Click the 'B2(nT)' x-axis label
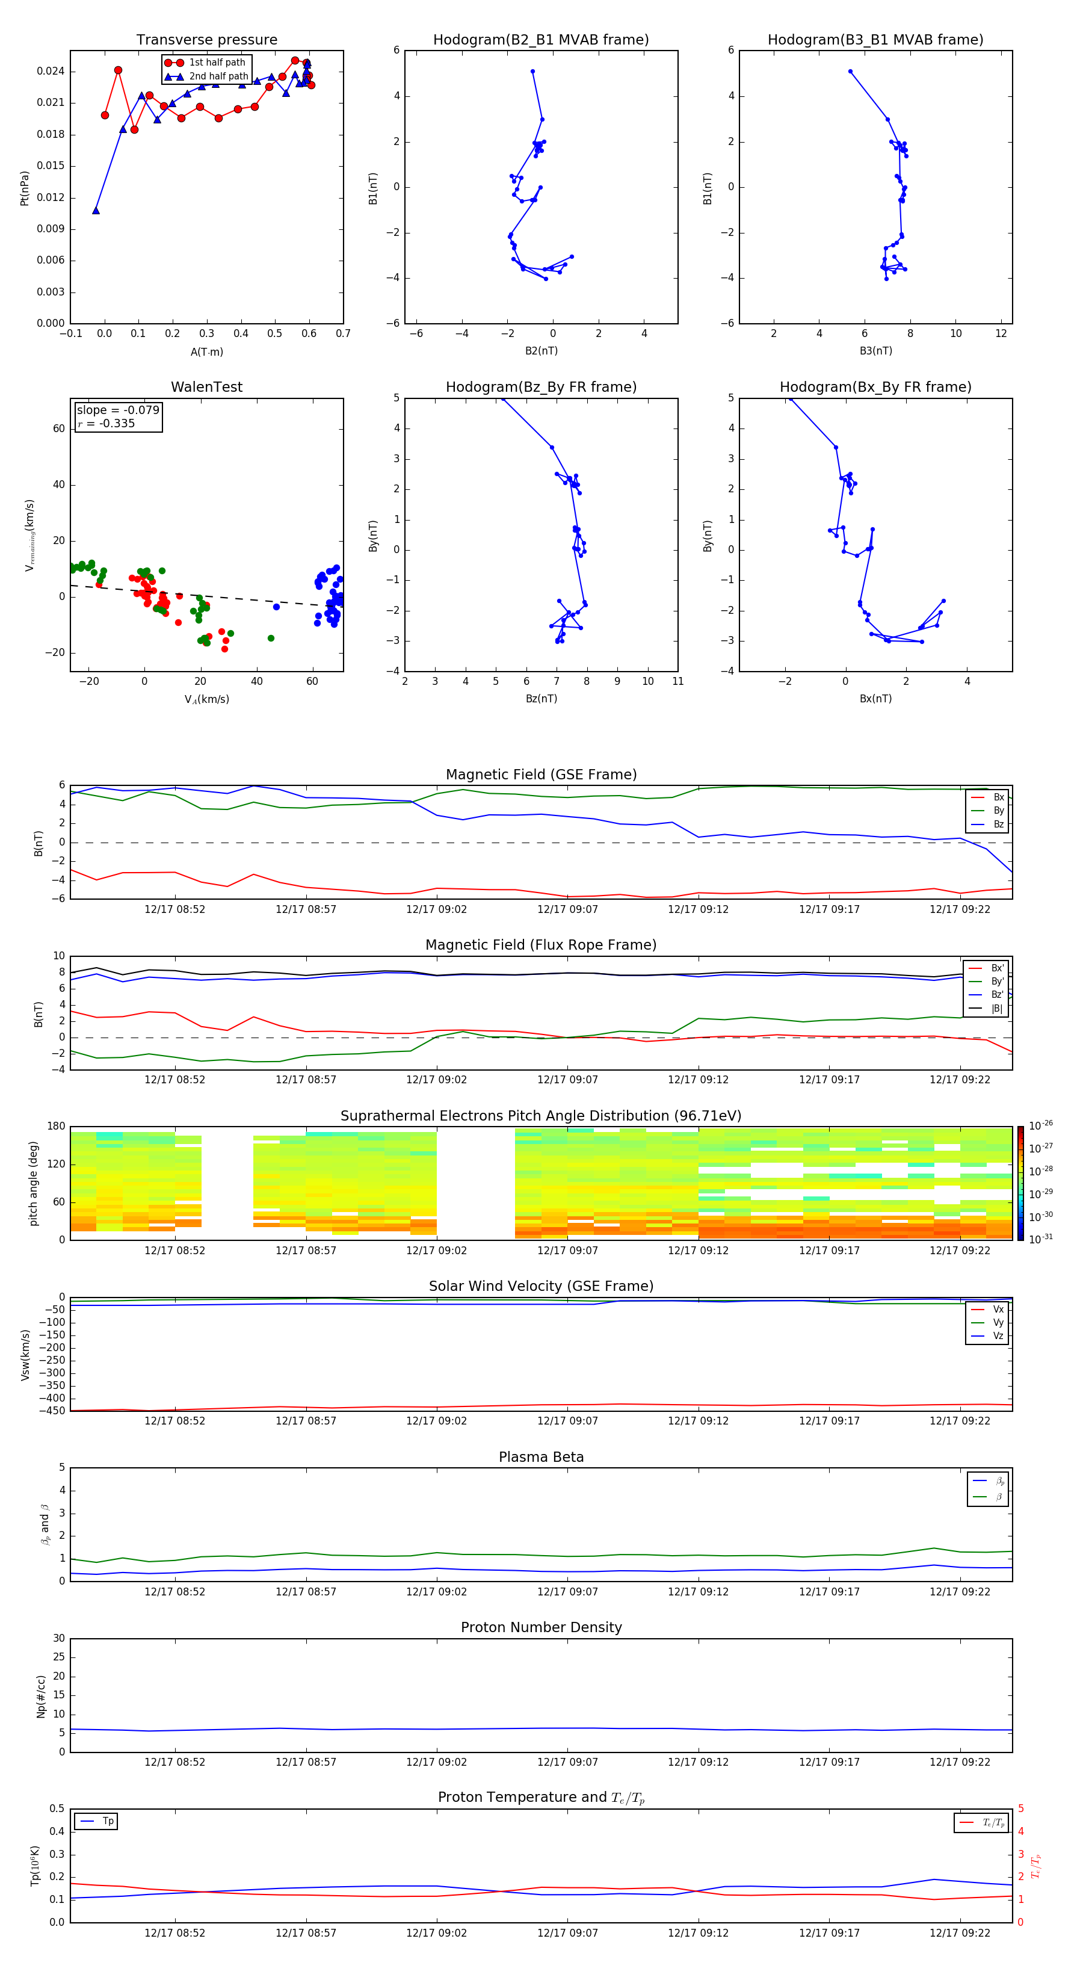Image resolution: width=1083 pixels, height=1986 pixels. coord(541,351)
